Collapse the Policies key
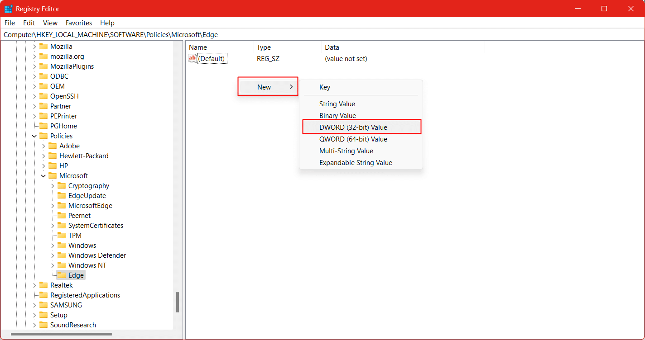This screenshot has width=645, height=340. 34,136
